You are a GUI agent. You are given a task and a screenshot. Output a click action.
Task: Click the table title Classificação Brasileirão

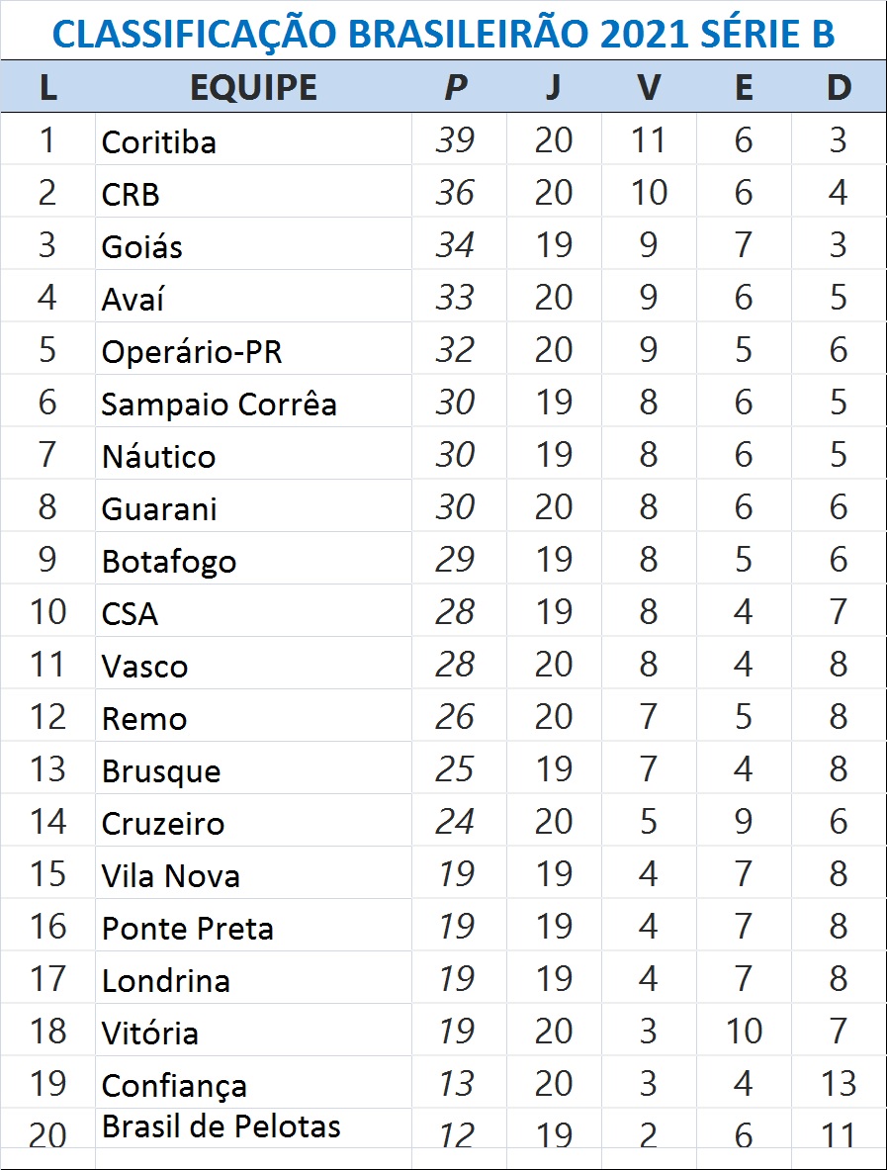(443, 34)
